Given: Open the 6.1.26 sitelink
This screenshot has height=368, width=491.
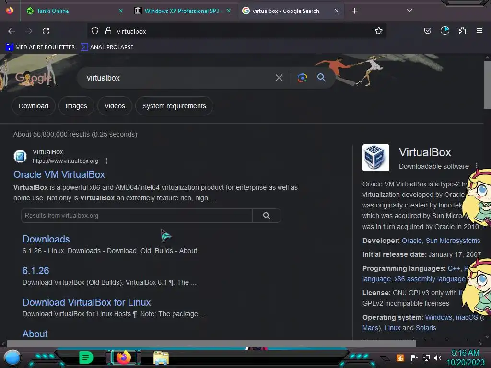Looking at the screenshot, I should click(35, 271).
